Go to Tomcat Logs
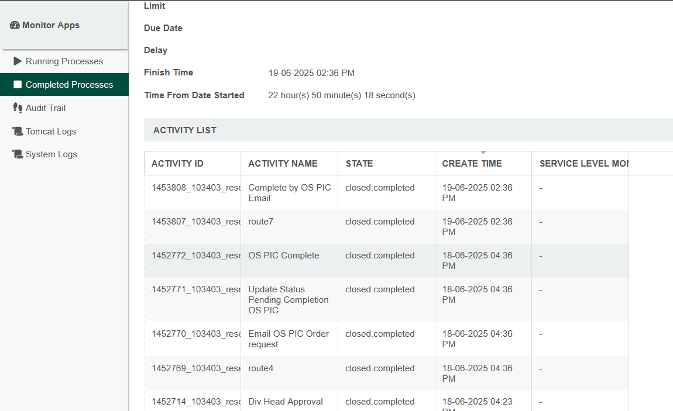The width and height of the screenshot is (673, 411). (51, 132)
